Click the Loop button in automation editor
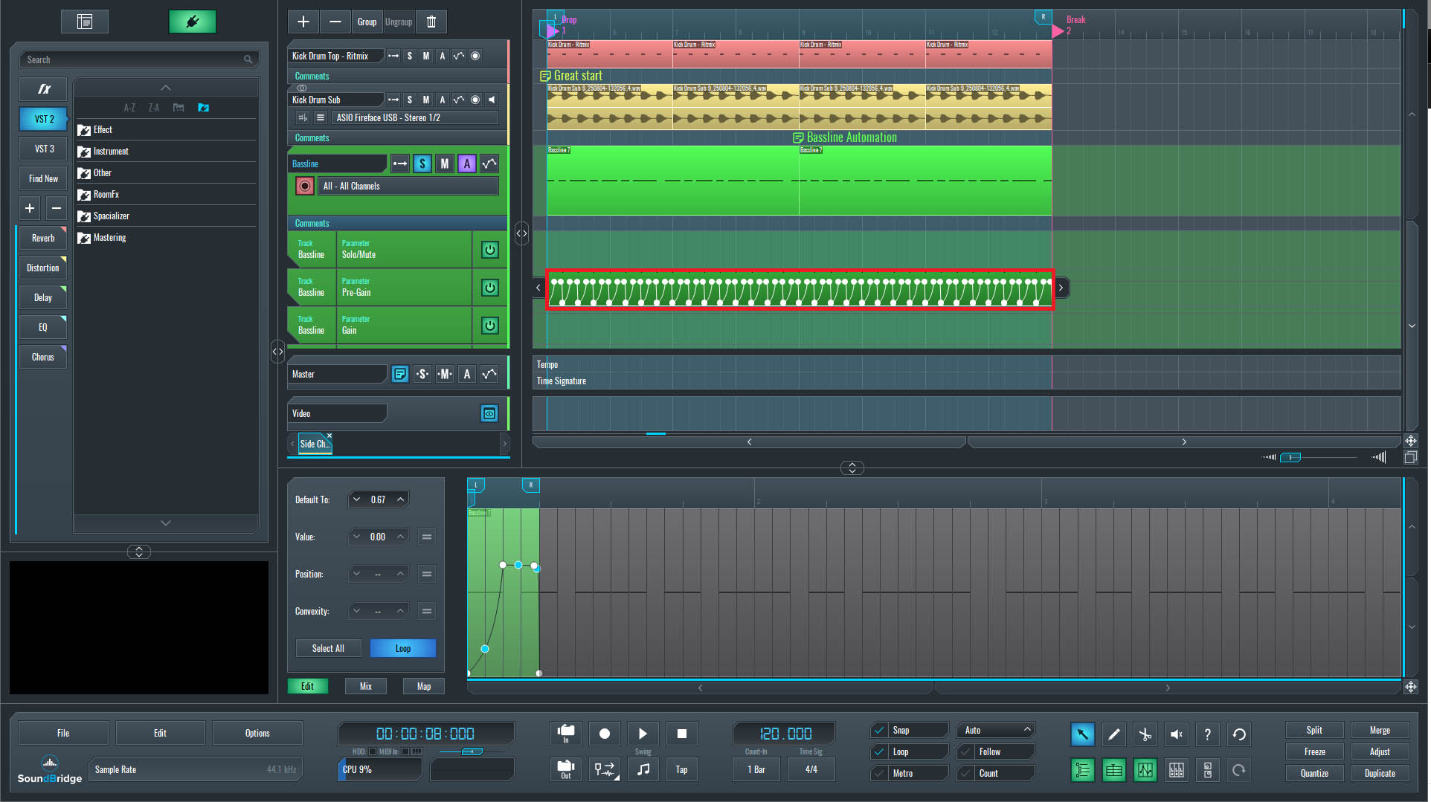1431x802 pixels. (403, 648)
